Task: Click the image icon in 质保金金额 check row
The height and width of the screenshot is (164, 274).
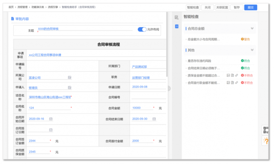Action: tap(228, 75)
